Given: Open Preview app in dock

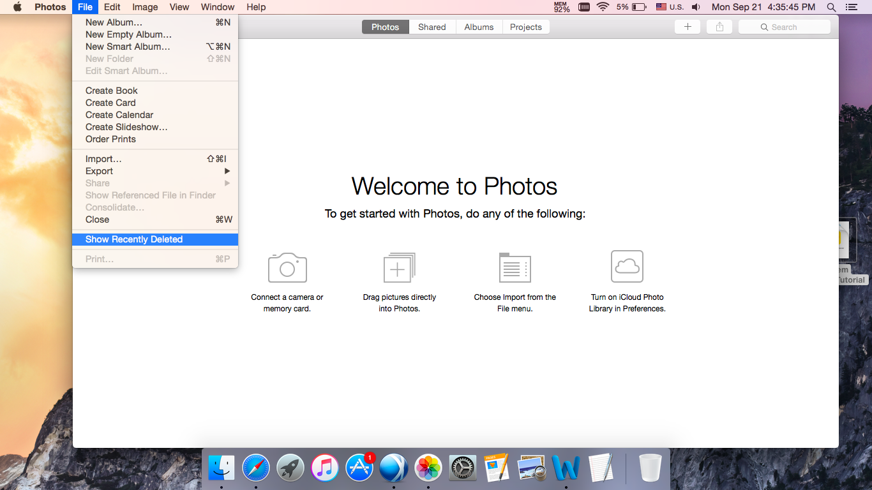Looking at the screenshot, I should point(532,468).
